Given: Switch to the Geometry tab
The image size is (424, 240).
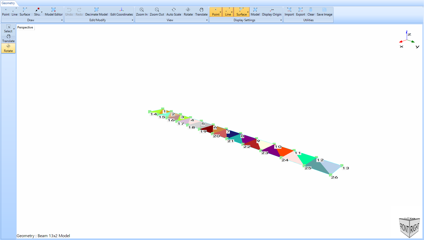Looking at the screenshot, I should tap(8, 3).
